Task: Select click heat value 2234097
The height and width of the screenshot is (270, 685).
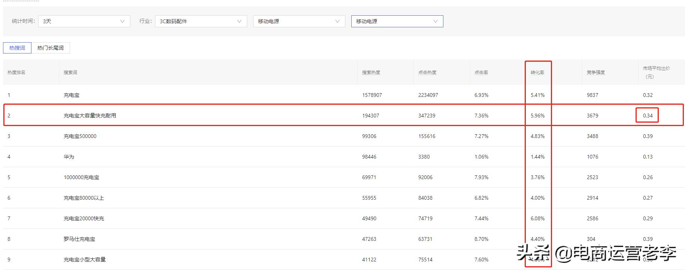Action: 428,95
